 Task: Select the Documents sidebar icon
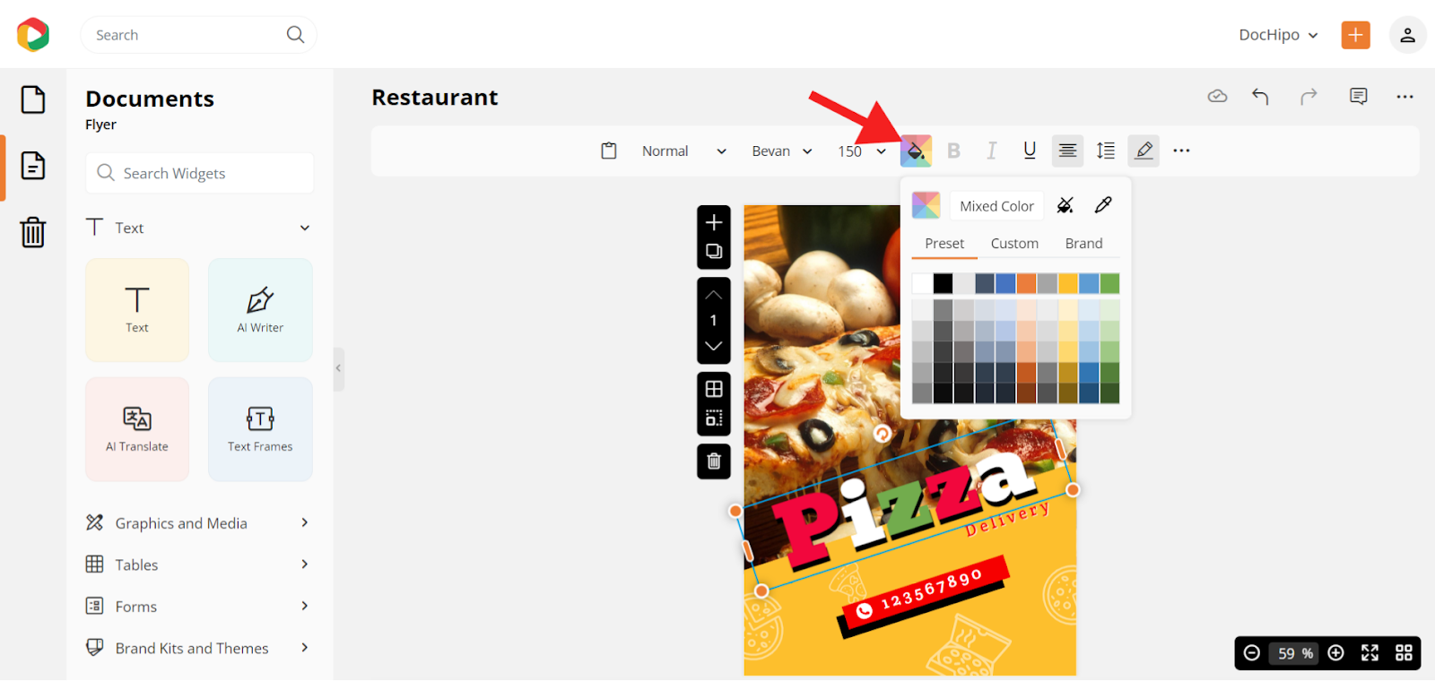click(x=33, y=166)
